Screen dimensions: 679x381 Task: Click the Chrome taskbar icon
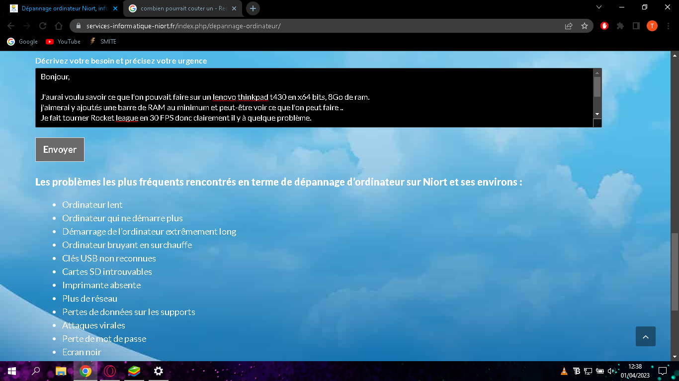(85, 371)
